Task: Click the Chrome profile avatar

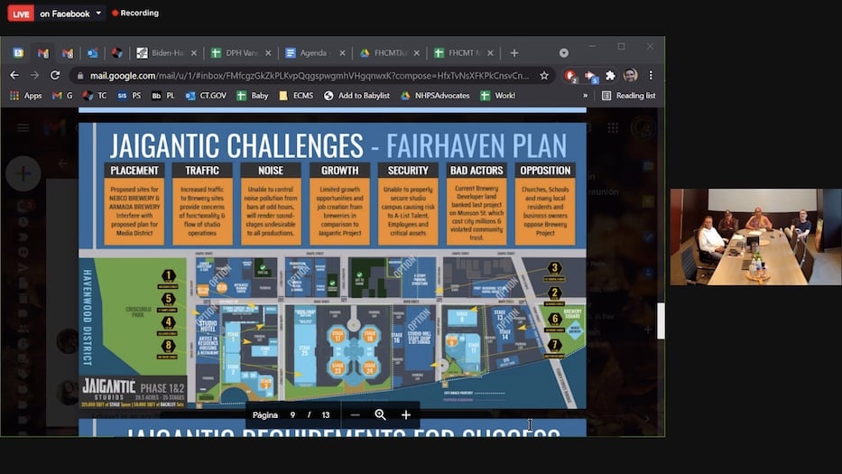Action: (x=630, y=76)
